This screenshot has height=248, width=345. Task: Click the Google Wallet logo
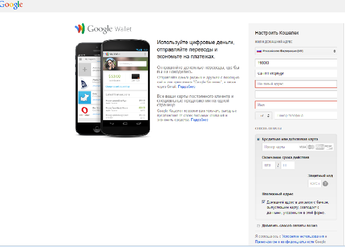[x=103, y=29]
